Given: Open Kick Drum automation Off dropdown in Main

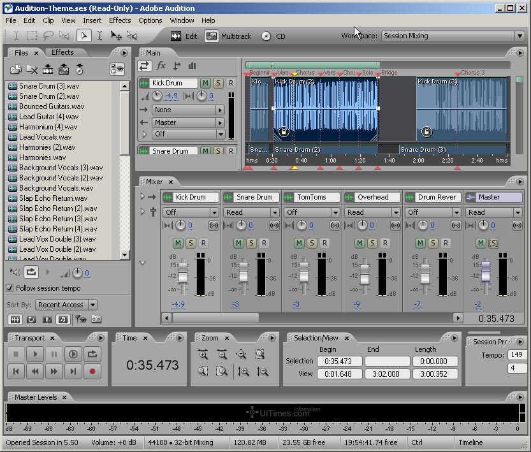Looking at the screenshot, I should (x=187, y=134).
